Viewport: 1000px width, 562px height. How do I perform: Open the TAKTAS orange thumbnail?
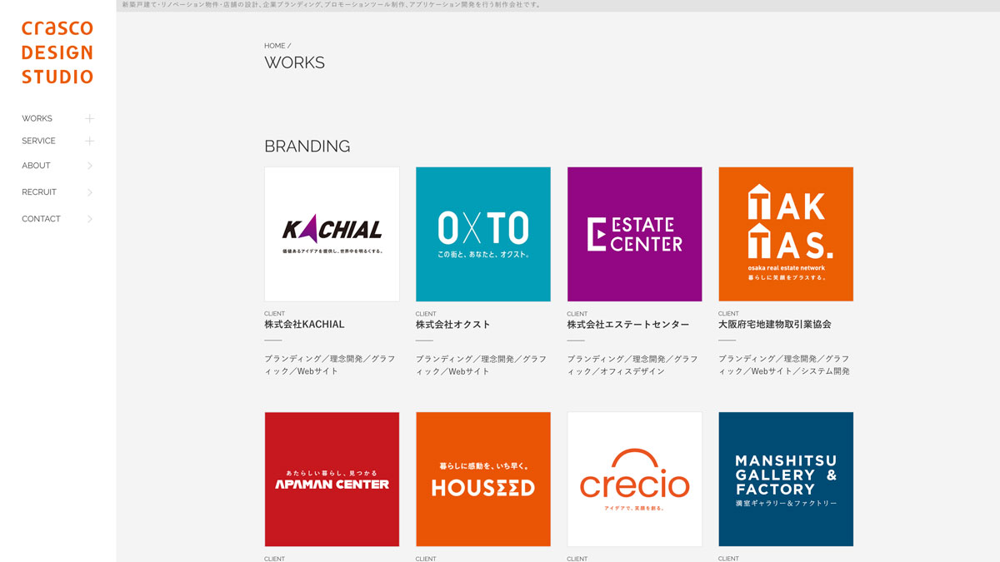click(x=786, y=234)
